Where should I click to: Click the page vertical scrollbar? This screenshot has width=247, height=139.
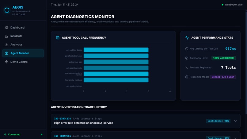tap(246, 62)
